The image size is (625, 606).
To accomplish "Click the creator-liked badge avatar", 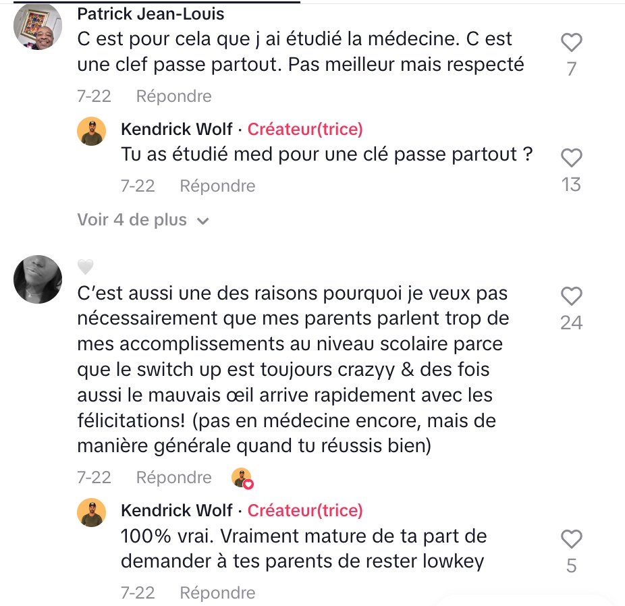I will point(242,478).
